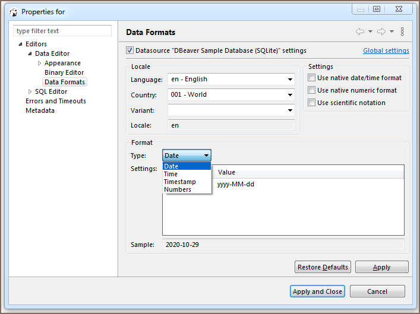
Task: Enable Use native numeric format
Action: [311, 90]
